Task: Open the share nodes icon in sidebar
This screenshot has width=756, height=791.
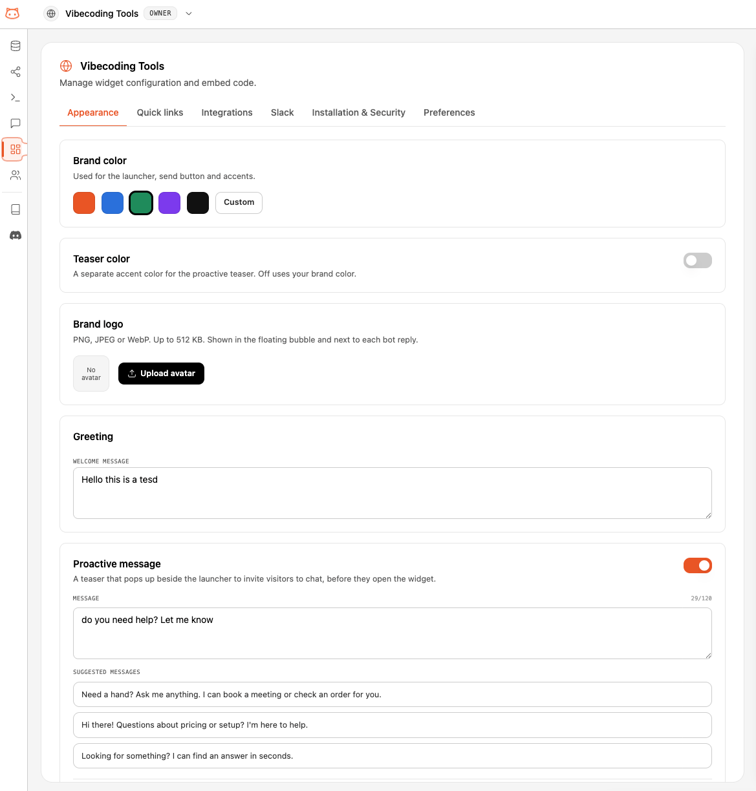Action: click(x=16, y=72)
